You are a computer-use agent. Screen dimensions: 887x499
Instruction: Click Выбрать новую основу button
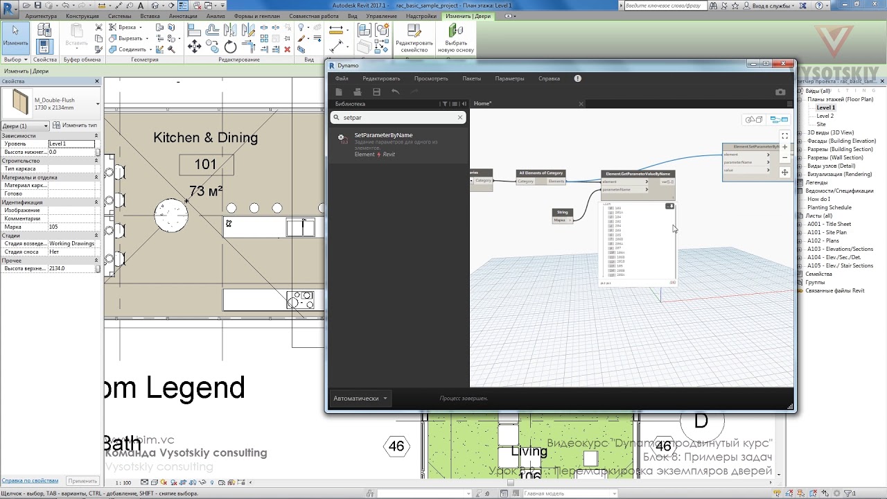455,39
